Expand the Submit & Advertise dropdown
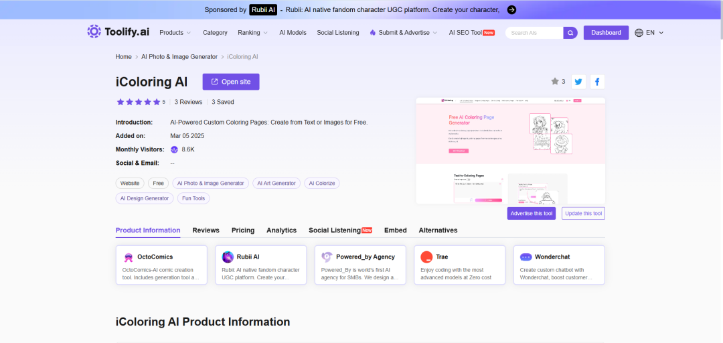723x343 pixels. [408, 33]
